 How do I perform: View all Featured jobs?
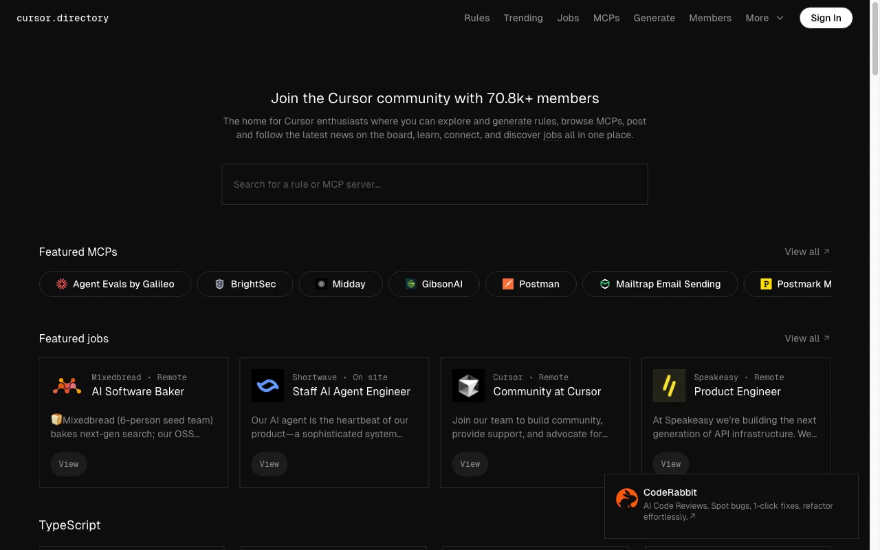(x=807, y=338)
